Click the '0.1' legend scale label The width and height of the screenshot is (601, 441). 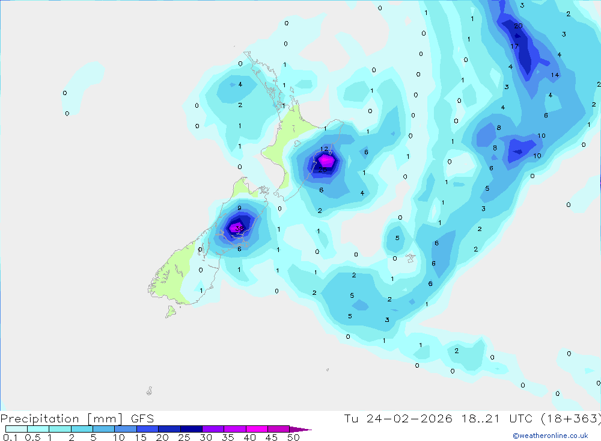[10, 437]
